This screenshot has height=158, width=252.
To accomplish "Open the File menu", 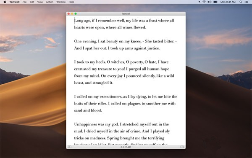I will [x=25, y=2].
